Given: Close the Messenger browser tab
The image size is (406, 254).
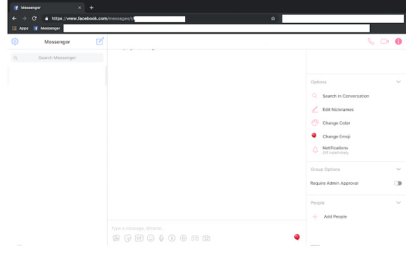Looking at the screenshot, I should pos(79,8).
